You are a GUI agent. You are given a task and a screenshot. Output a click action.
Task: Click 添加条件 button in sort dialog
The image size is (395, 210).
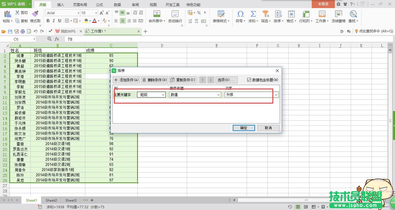point(126,80)
